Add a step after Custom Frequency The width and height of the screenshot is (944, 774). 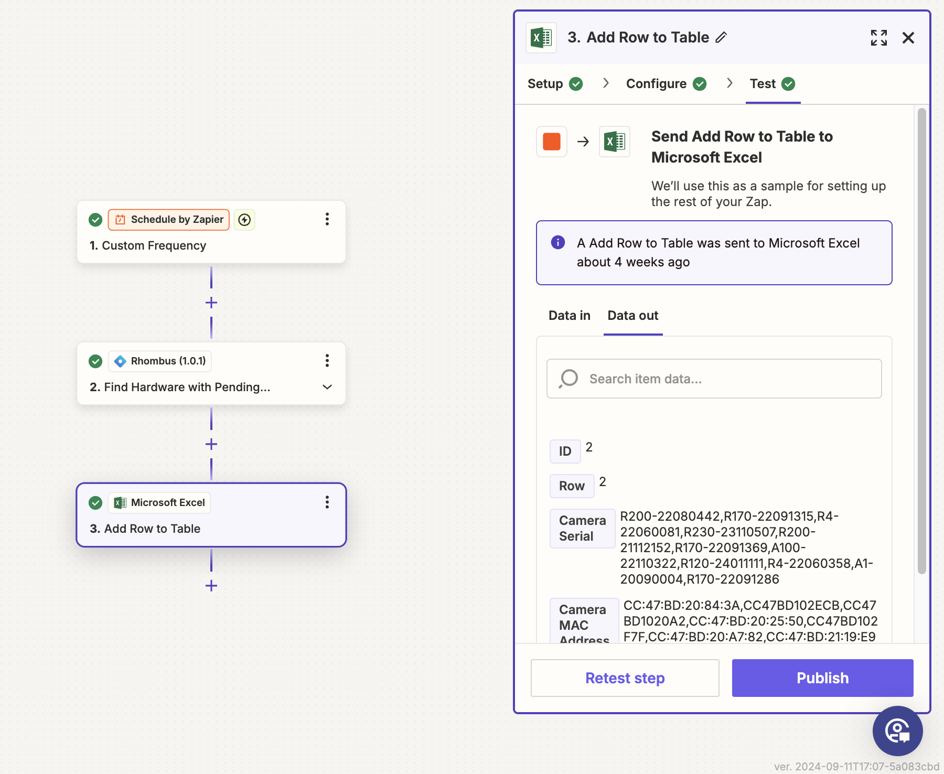click(x=211, y=303)
